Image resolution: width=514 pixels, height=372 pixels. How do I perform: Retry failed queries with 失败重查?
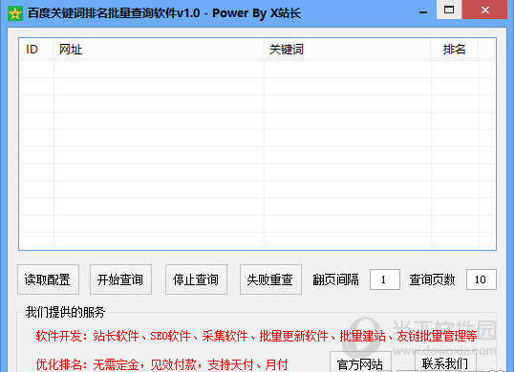pos(270,279)
